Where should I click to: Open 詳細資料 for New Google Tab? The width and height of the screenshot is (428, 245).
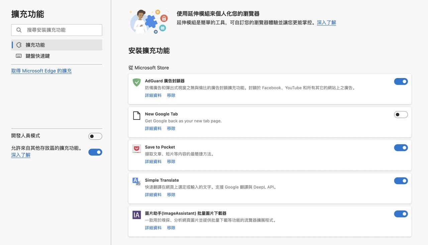(153, 129)
